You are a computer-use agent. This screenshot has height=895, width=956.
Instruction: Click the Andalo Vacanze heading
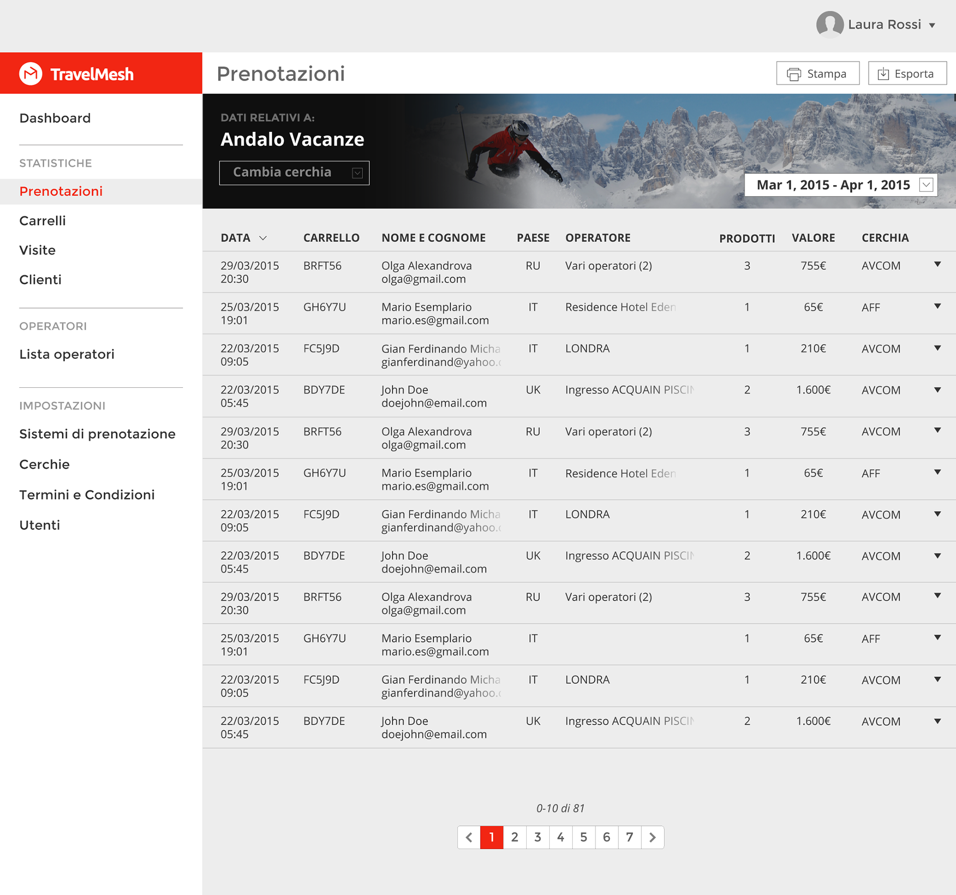pyautogui.click(x=292, y=139)
